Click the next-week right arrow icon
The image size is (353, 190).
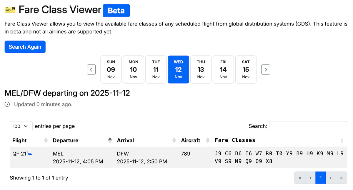coord(266,69)
